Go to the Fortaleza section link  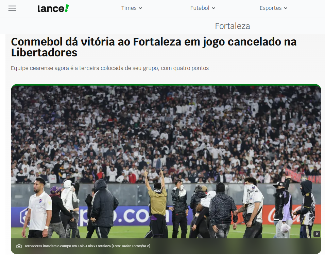[232, 26]
